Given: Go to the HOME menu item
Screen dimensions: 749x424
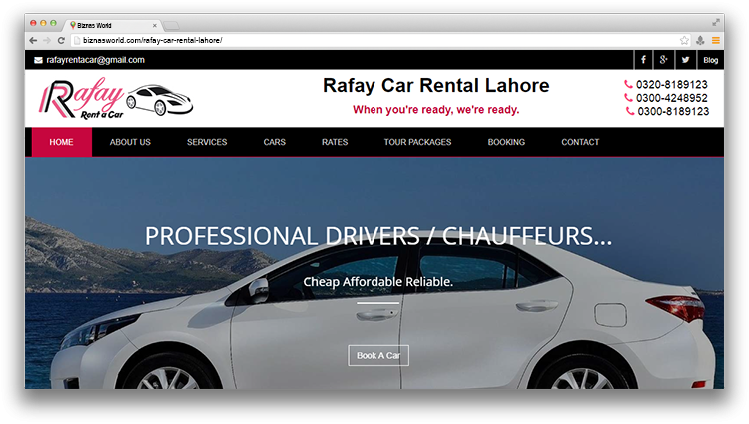Looking at the screenshot, I should (61, 142).
